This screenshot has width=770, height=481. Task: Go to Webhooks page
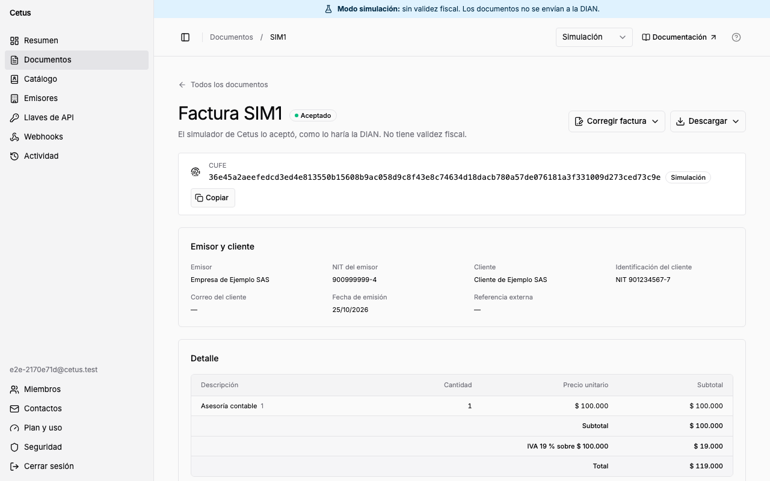point(76,137)
